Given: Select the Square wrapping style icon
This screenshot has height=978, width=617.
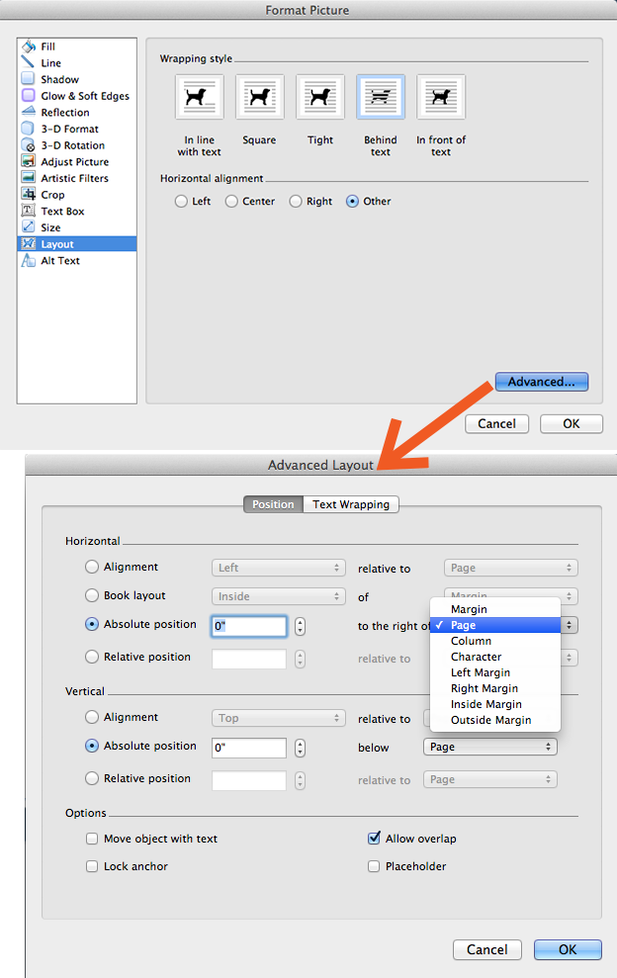Looking at the screenshot, I should click(260, 98).
